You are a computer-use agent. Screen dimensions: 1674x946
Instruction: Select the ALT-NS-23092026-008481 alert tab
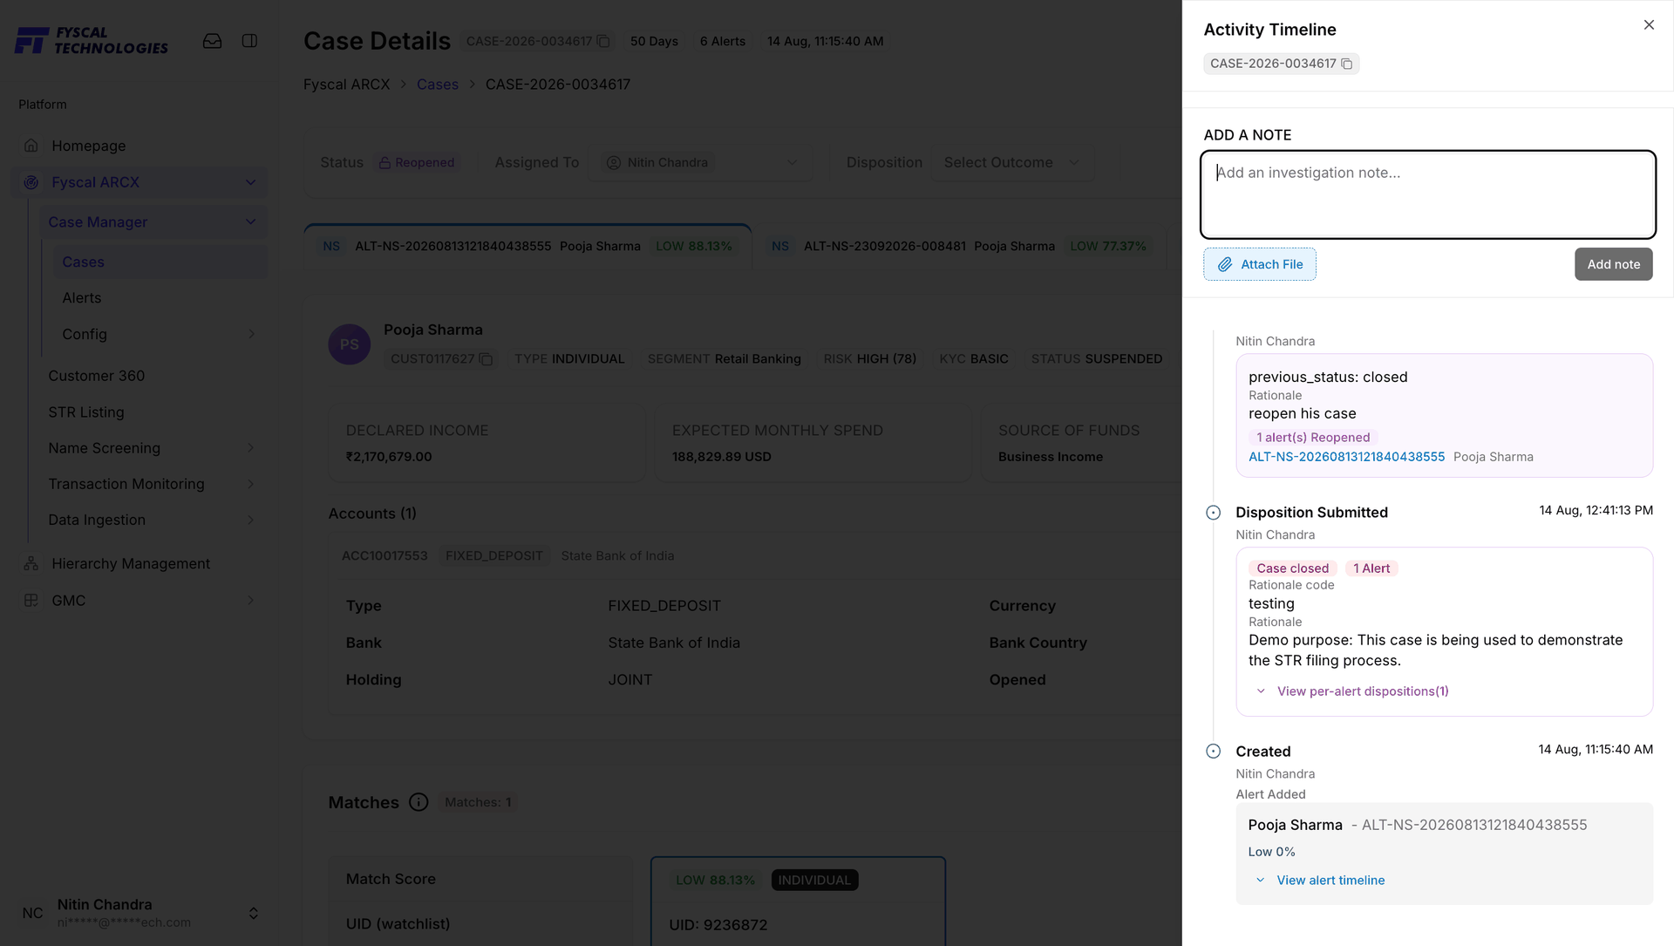tap(958, 247)
